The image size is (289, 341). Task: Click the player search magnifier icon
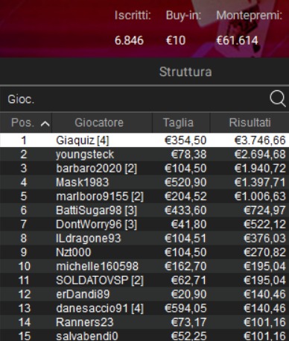[278, 98]
